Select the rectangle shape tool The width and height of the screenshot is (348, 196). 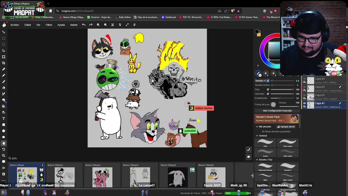(4, 125)
